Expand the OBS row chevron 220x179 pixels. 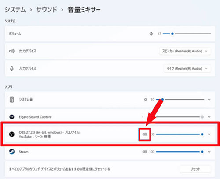tap(209, 134)
